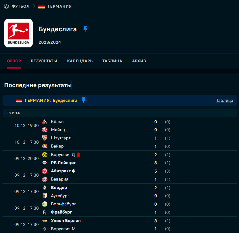Screen dimensions: 239x233
Task: Toggle the pin icon next to the Бундеслига title
Action: [x=85, y=29]
